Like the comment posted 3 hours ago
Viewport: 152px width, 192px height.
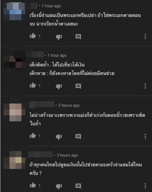[33, 185]
